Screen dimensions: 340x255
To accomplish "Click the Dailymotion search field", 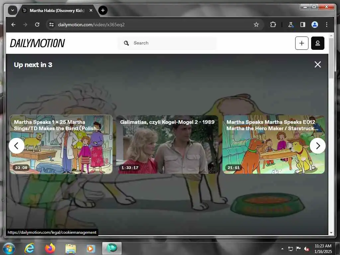I will point(167,43).
